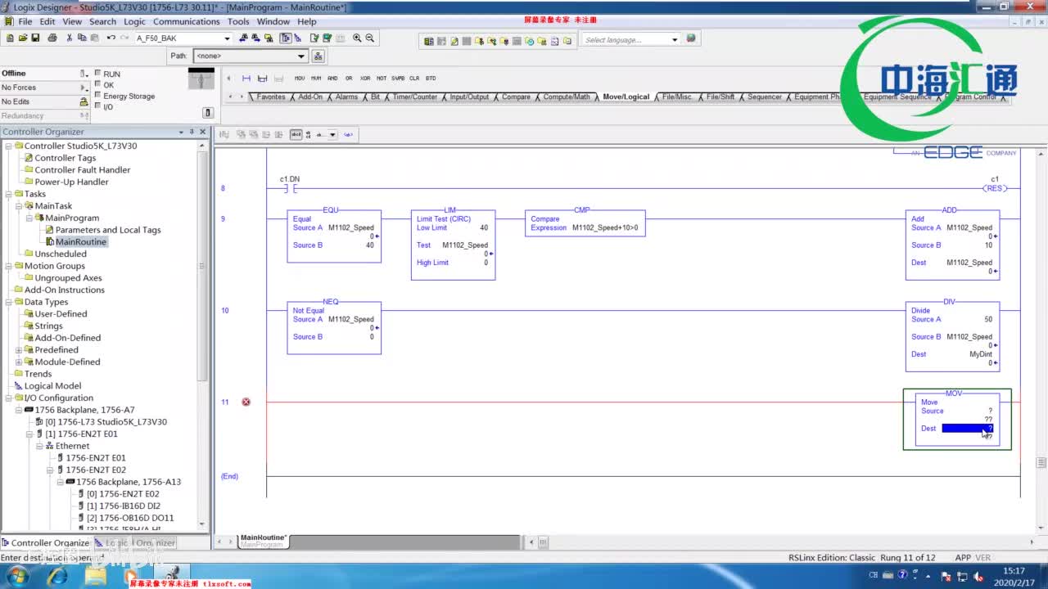The width and height of the screenshot is (1048, 589).
Task: Click the MOV Dest input field
Action: 967,429
